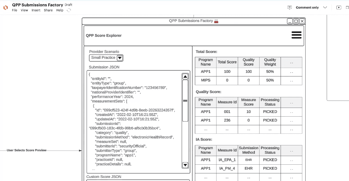Open the View menu

coord(24,10)
